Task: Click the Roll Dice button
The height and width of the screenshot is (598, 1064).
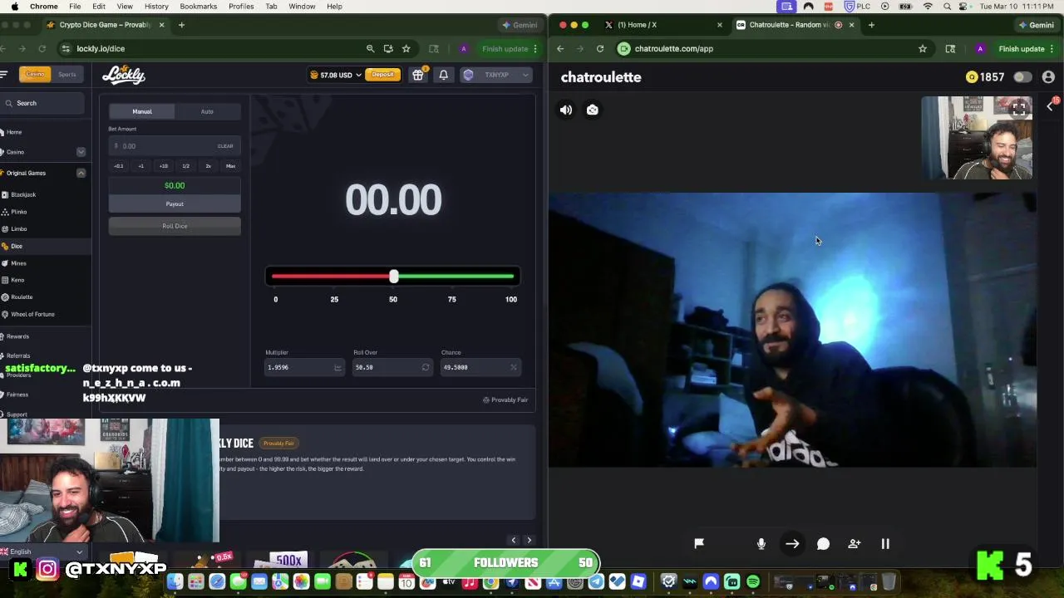Action: tap(175, 226)
